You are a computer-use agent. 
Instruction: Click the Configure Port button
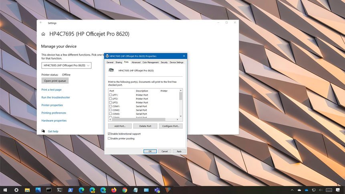coord(171,126)
